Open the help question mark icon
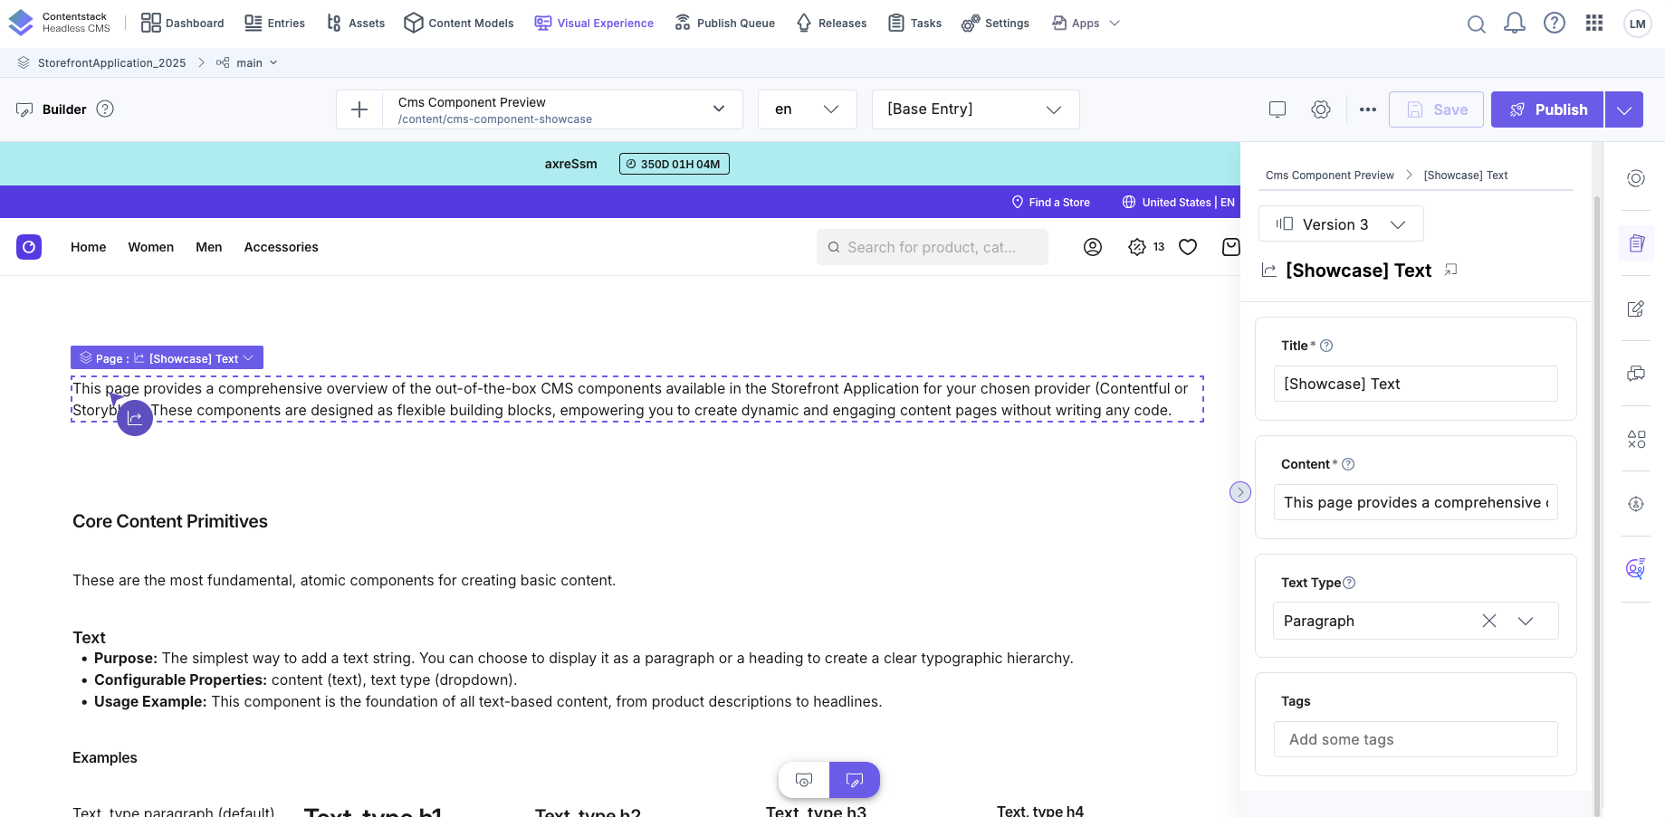The height and width of the screenshot is (817, 1665). (1554, 24)
